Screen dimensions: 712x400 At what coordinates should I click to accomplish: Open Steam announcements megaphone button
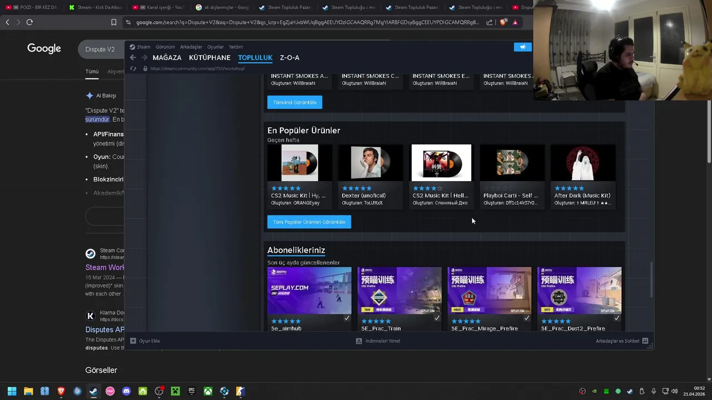coord(523,47)
